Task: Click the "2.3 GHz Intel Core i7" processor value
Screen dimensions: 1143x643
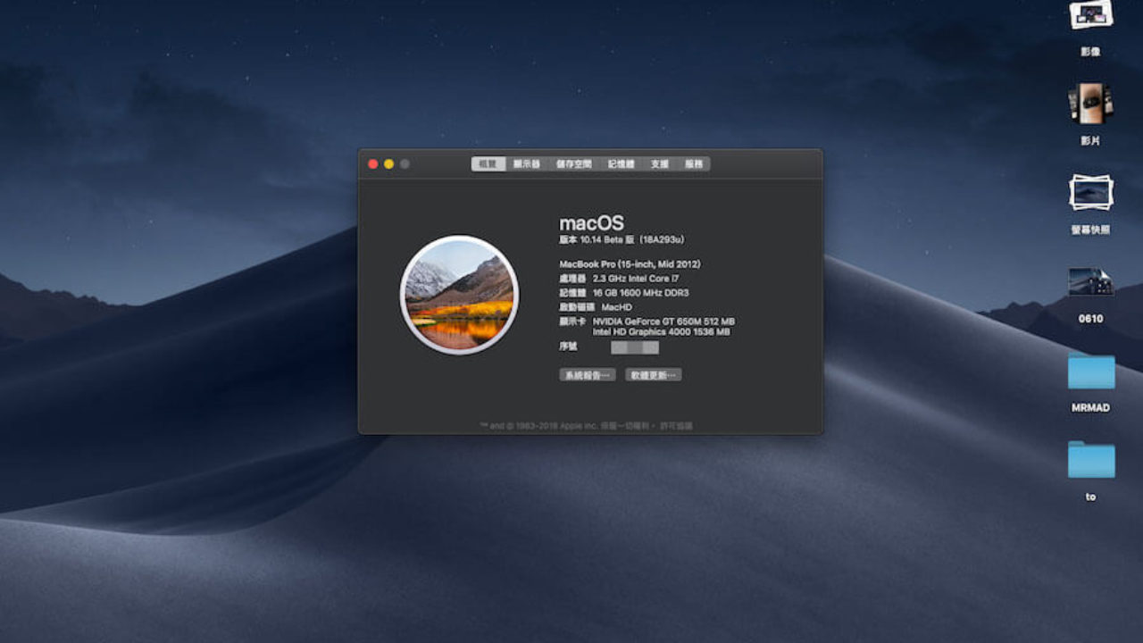Action: pos(636,279)
